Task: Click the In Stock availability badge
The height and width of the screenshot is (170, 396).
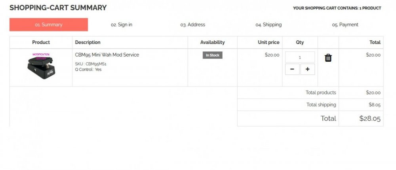Action: [x=213, y=55]
